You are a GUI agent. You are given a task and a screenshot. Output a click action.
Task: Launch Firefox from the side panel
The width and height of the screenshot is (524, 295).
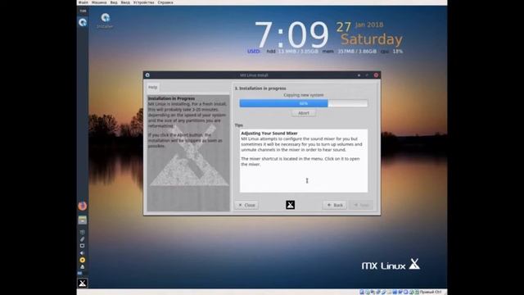pos(83,206)
